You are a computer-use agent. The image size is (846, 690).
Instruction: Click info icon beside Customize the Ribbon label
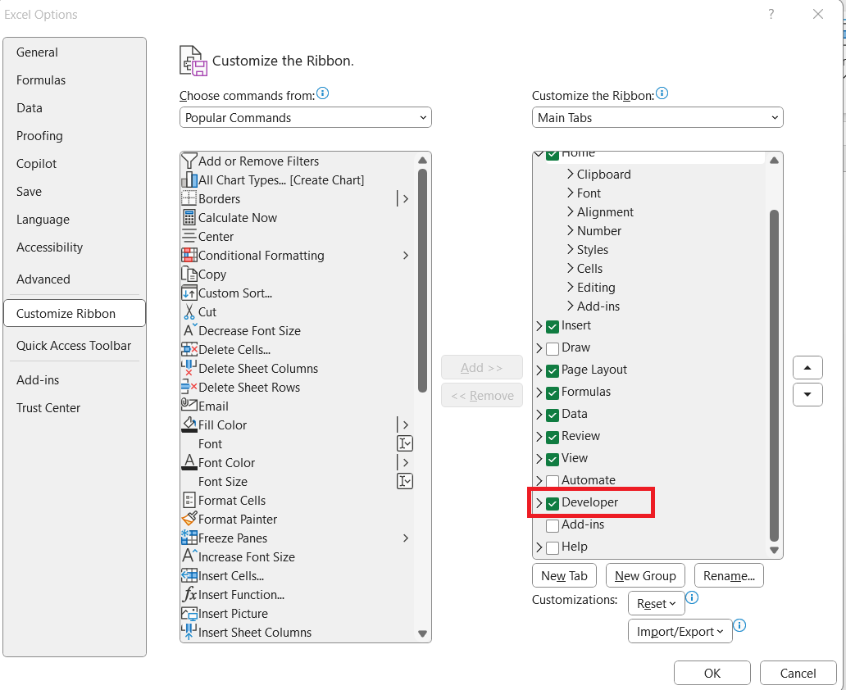[662, 93]
